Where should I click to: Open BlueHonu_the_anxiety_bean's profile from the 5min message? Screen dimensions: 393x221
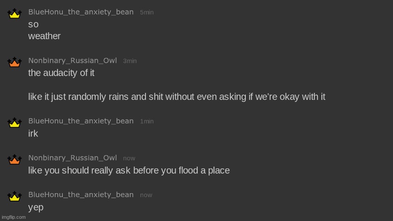point(81,12)
